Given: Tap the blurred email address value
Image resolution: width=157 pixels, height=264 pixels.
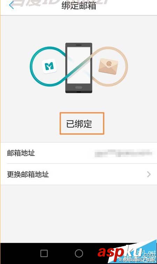Looking at the screenshot, I should (123, 153).
